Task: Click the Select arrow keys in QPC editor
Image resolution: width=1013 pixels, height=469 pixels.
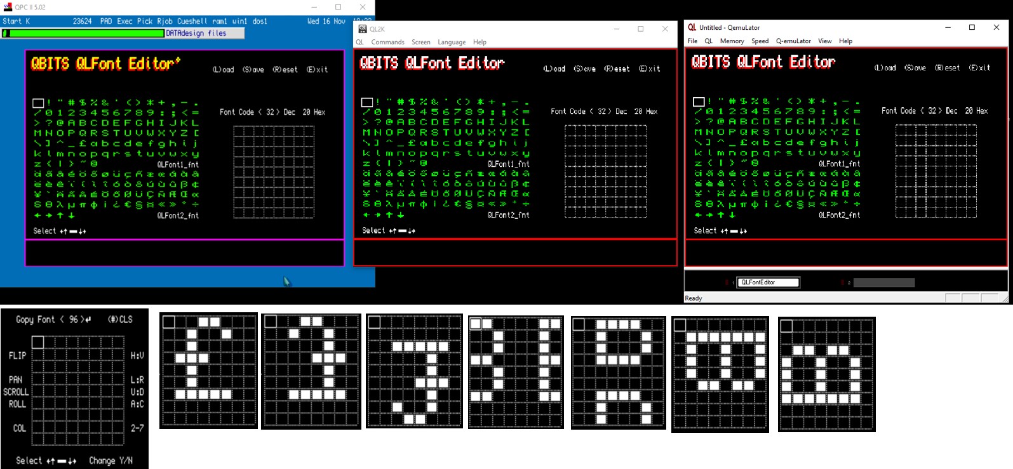Action: 73,232
